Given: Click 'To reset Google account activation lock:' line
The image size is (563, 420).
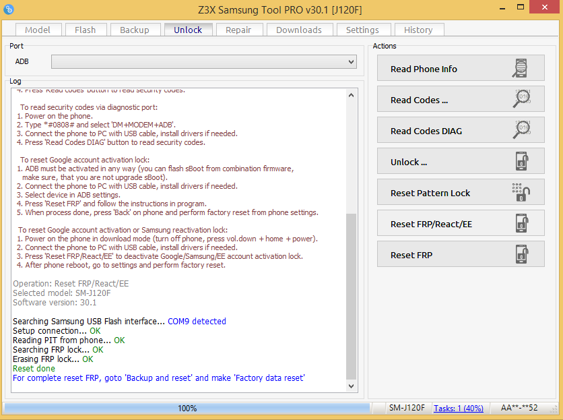Looking at the screenshot, I should [x=85, y=160].
